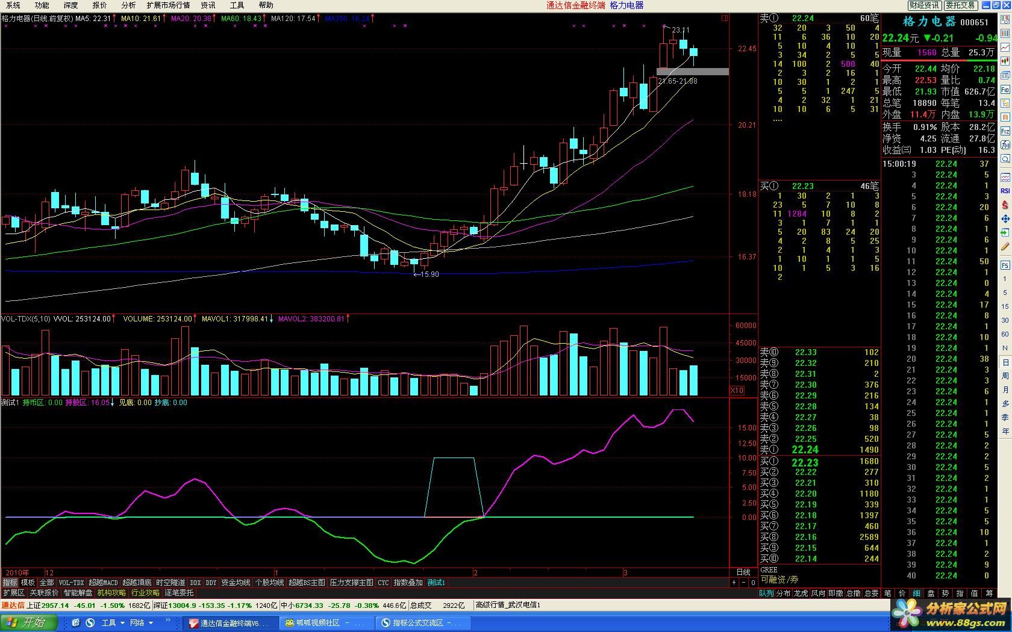This screenshot has height=632, width=1012.
Task: Switch to the 筹 chip distribution tab
Action: pyautogui.click(x=989, y=593)
